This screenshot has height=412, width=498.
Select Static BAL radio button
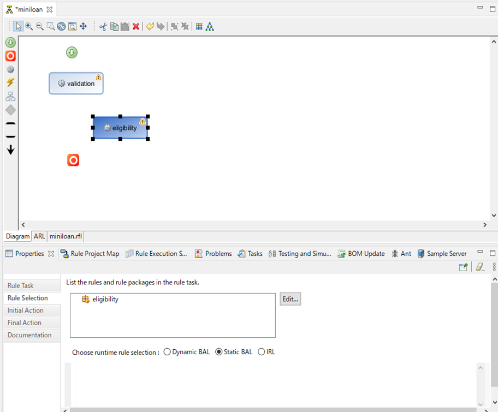click(219, 351)
